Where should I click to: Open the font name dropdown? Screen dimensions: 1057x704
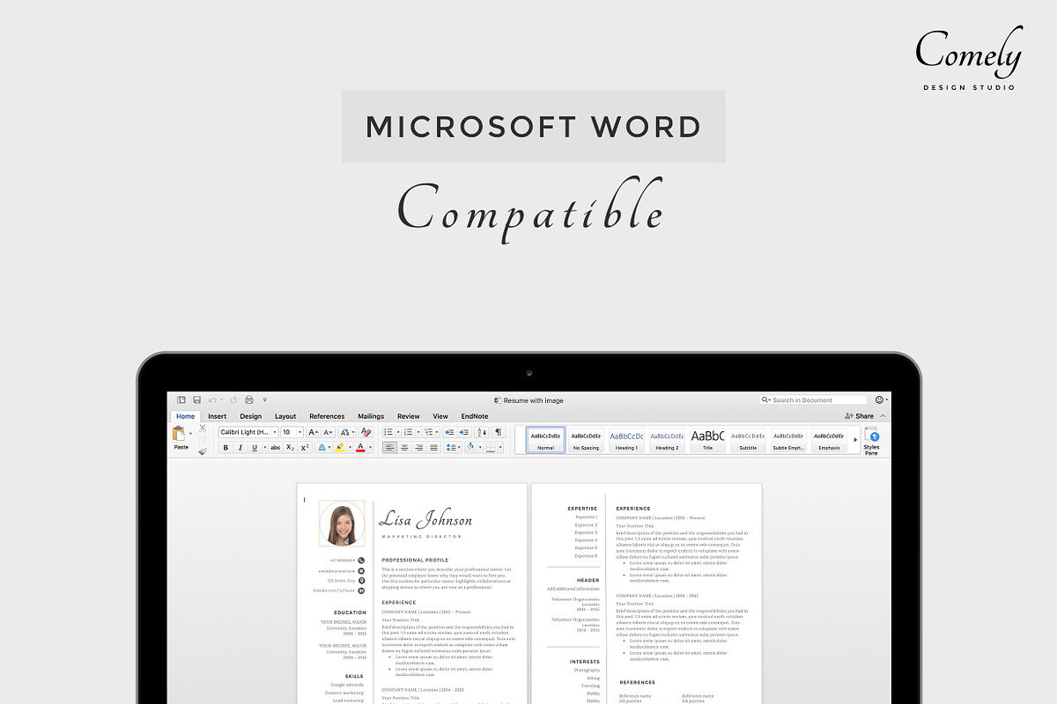275,432
